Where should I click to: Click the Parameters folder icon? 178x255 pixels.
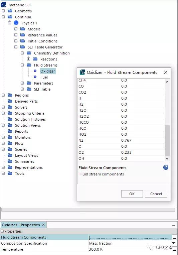[x=29, y=83]
